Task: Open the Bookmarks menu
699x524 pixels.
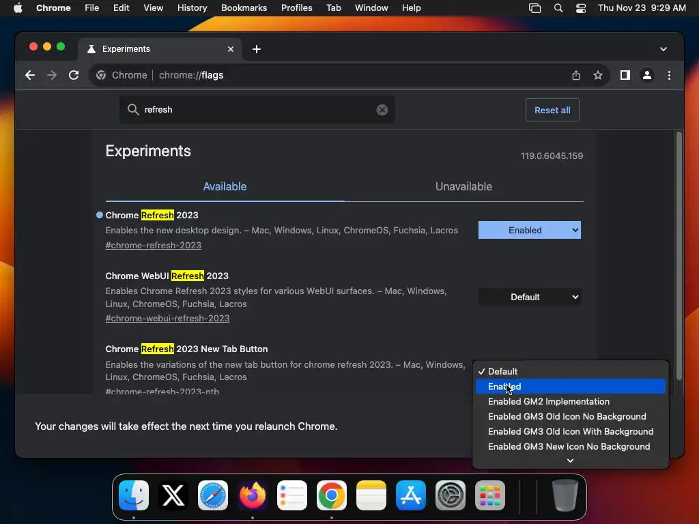Action: pos(244,8)
